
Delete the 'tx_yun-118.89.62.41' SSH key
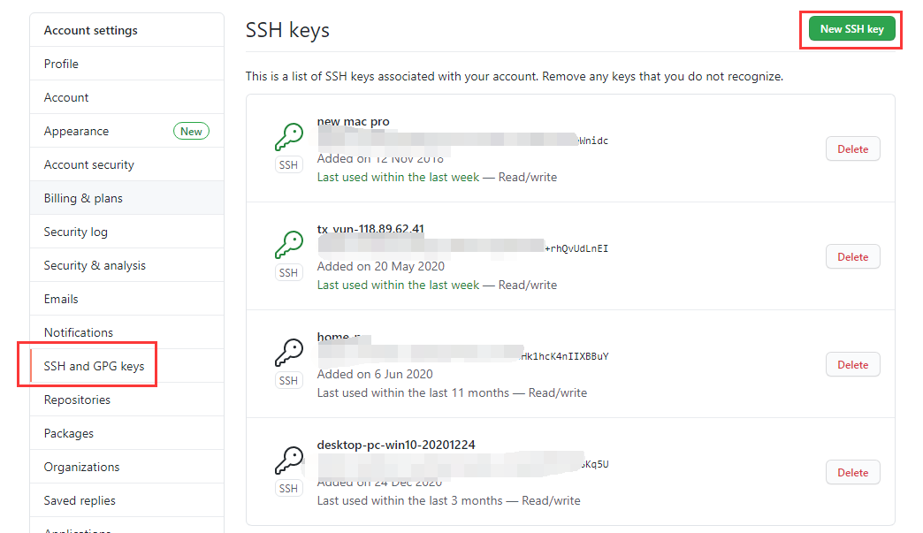click(852, 256)
